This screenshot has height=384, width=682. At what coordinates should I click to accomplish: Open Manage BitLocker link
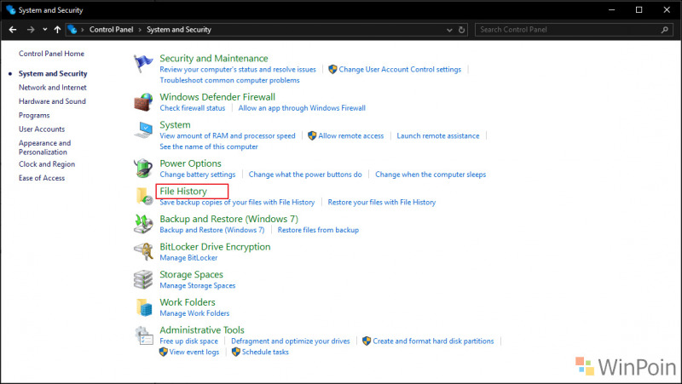point(188,258)
